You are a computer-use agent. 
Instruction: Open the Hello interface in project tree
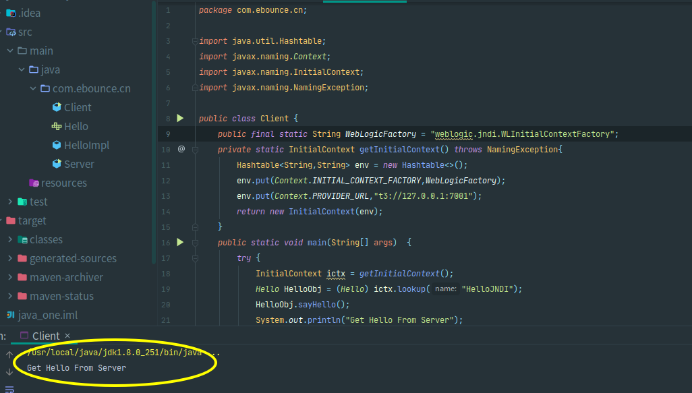pyautogui.click(x=76, y=126)
